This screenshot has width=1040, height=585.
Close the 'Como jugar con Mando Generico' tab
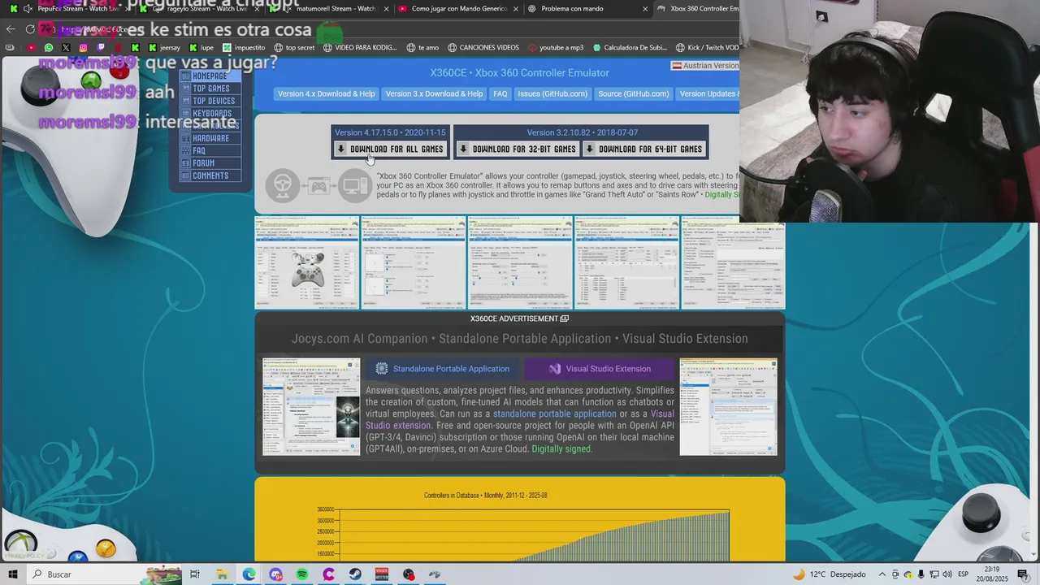click(x=515, y=8)
